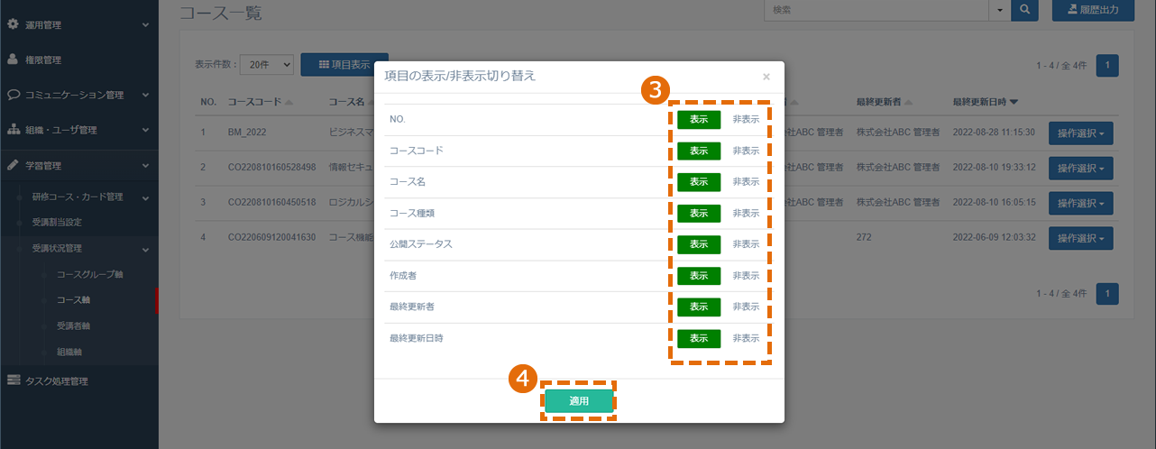The width and height of the screenshot is (1156, 449).
Task: Set コースコード row to 表示
Action: tap(699, 151)
